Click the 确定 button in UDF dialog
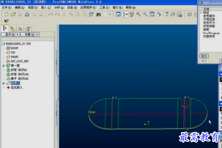Viewport: 222px width, 148px height. (x=204, y=61)
